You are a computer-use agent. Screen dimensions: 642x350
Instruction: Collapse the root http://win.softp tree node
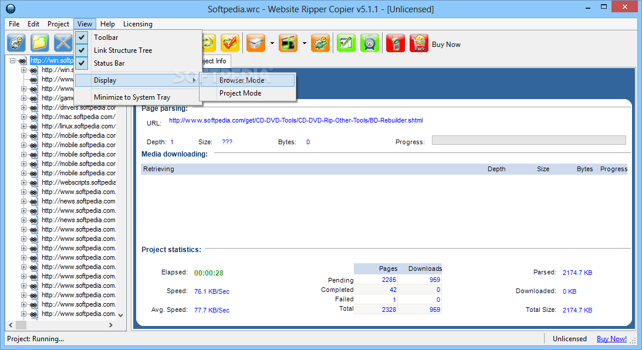click(x=13, y=60)
